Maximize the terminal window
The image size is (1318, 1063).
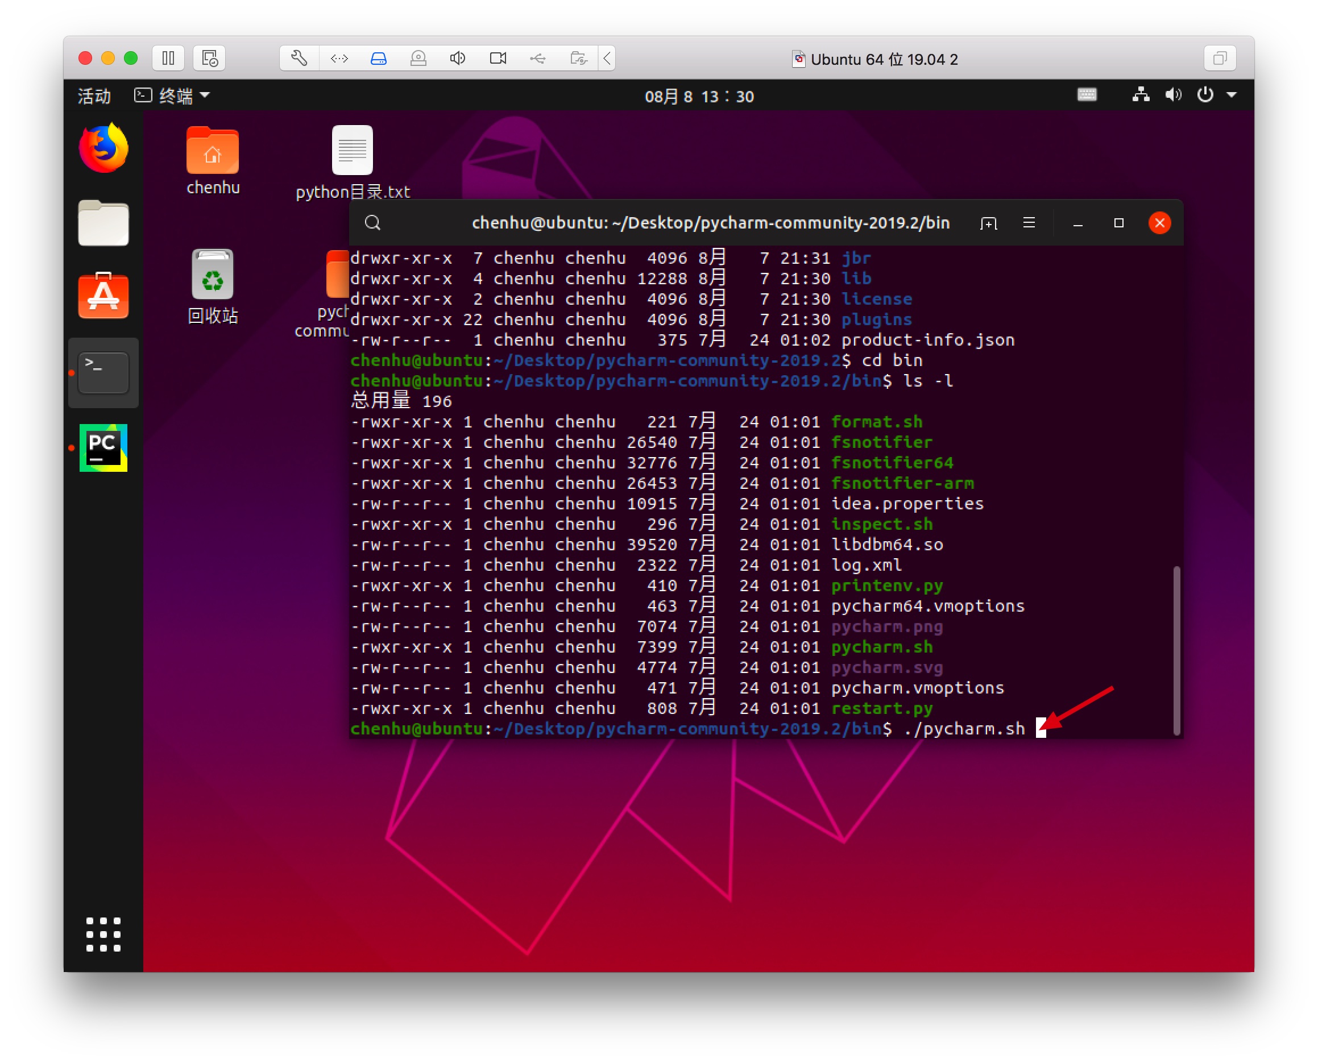[x=1118, y=223]
